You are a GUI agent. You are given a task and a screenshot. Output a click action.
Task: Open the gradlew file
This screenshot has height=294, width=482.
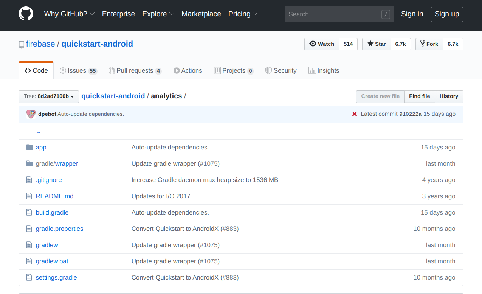(x=47, y=245)
